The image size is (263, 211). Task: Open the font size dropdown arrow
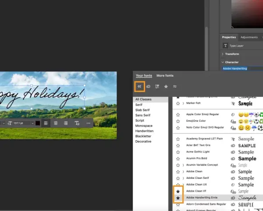(32, 124)
